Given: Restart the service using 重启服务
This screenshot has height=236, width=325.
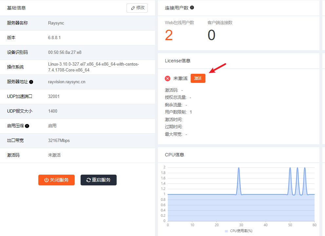Looking at the screenshot, I should tap(98, 180).
